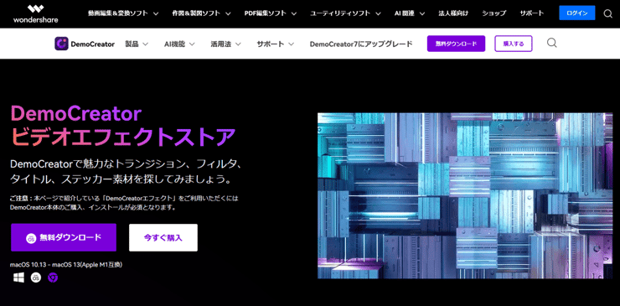Go to the ショップ menu item
620x306 pixels.
pyautogui.click(x=493, y=13)
